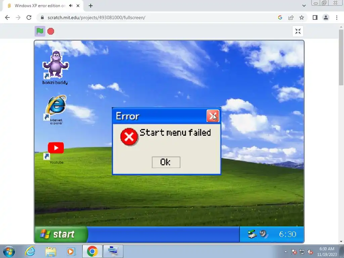
Task: Dismiss the Error dialog with Ok
Action: (x=166, y=162)
